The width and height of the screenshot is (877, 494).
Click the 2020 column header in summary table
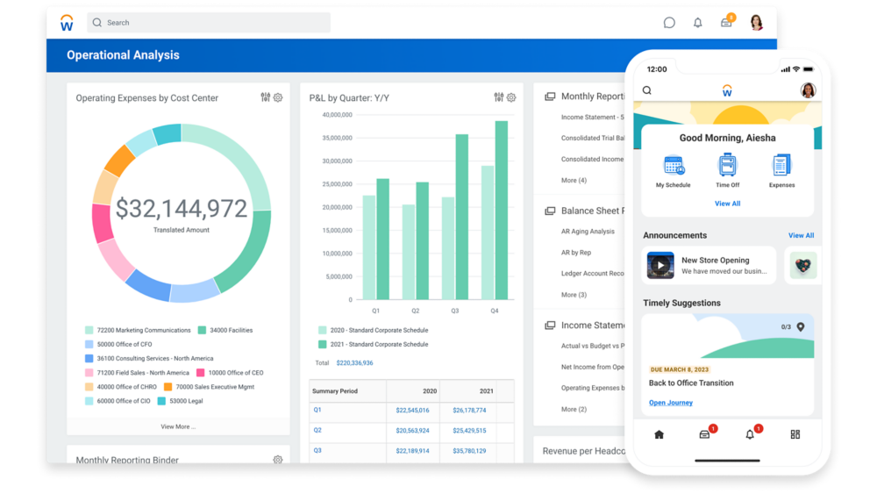coord(430,391)
